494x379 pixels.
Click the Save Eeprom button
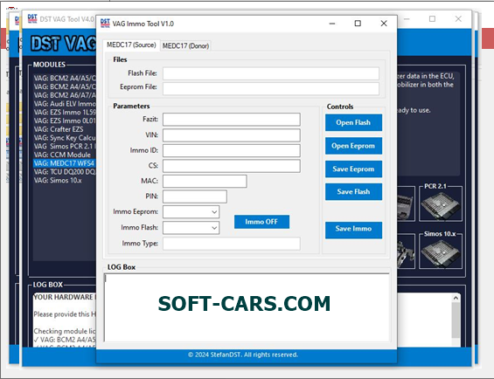coord(353,169)
